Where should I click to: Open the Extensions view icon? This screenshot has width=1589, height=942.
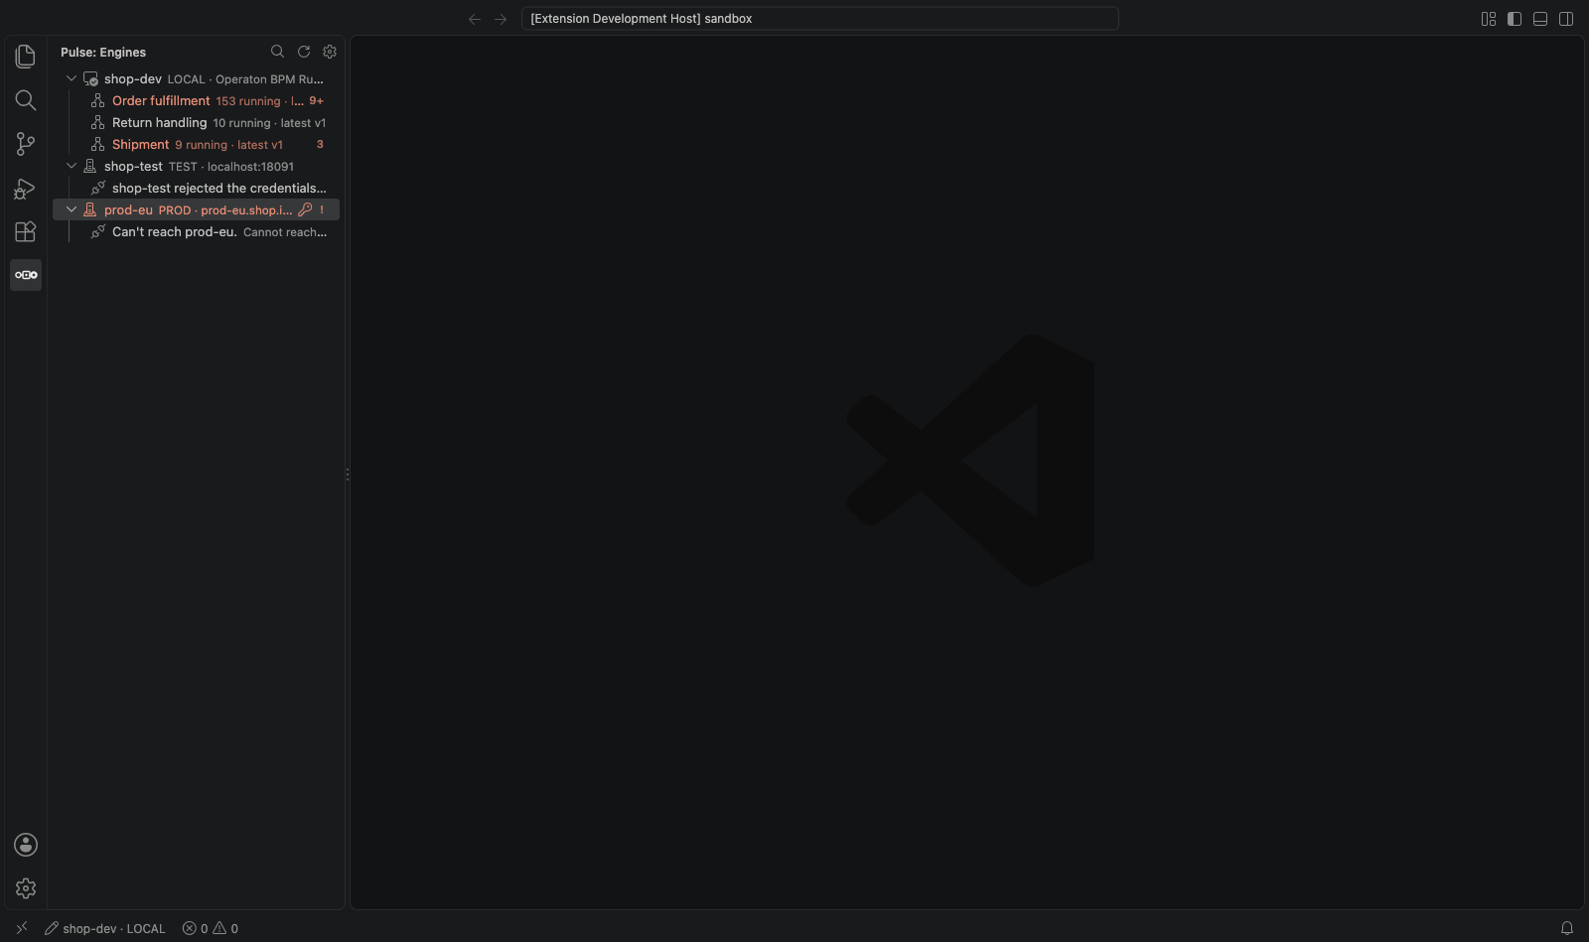click(x=26, y=231)
